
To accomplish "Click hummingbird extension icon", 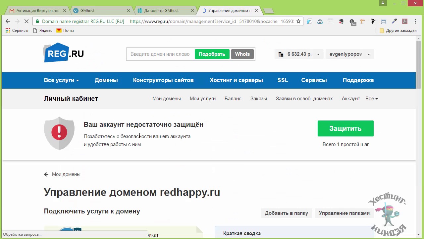I will coord(309,21).
